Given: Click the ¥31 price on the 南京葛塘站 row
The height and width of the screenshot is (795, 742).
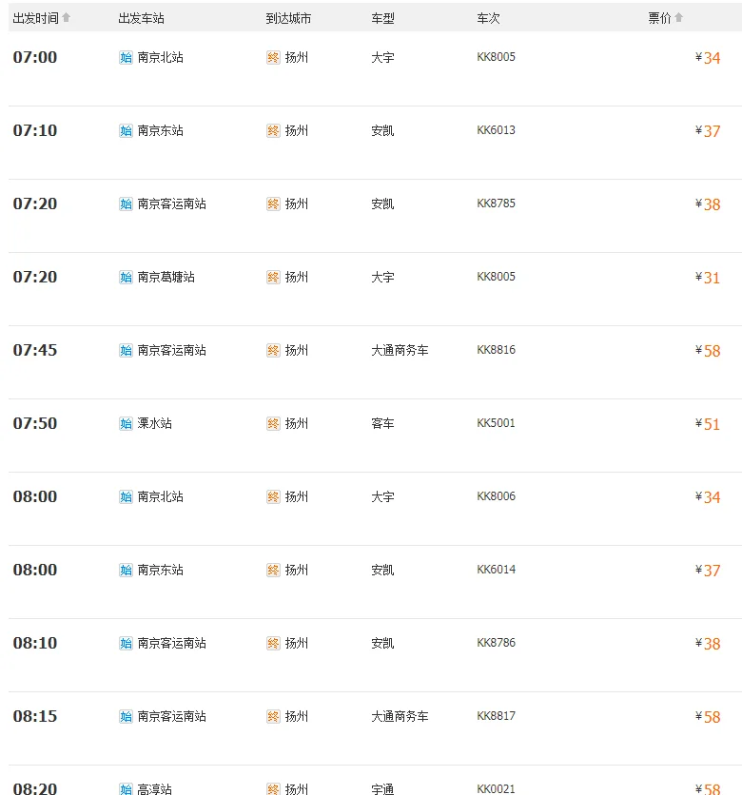Looking at the screenshot, I should tap(708, 277).
